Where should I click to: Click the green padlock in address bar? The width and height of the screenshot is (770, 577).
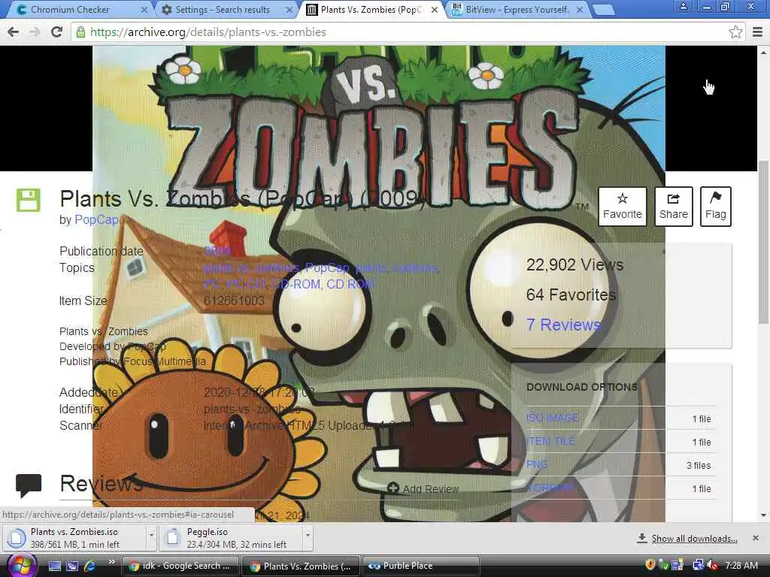80,32
